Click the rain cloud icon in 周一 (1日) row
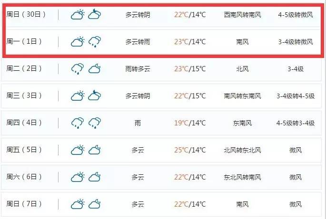326x219 pixels. pos(94,42)
